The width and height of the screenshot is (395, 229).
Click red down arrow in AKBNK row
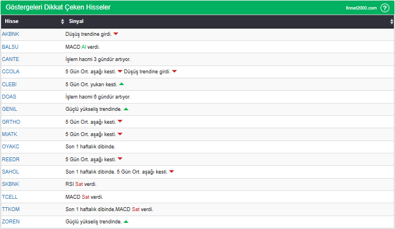pos(116,34)
